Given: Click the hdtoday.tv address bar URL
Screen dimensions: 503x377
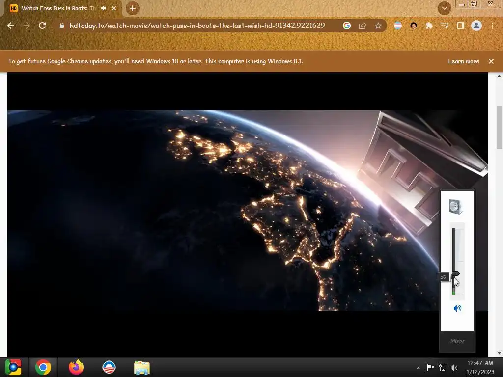Looking at the screenshot, I should 197,26.
